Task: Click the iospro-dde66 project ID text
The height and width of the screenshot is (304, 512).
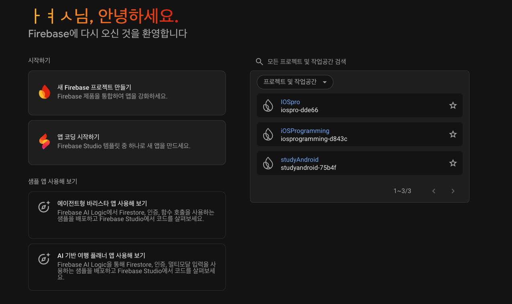Action: click(299, 110)
